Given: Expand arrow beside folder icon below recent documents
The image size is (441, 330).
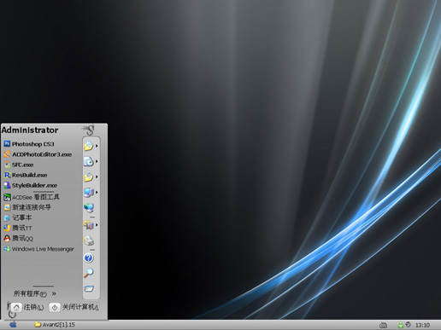Looking at the screenshot, I should [97, 177].
